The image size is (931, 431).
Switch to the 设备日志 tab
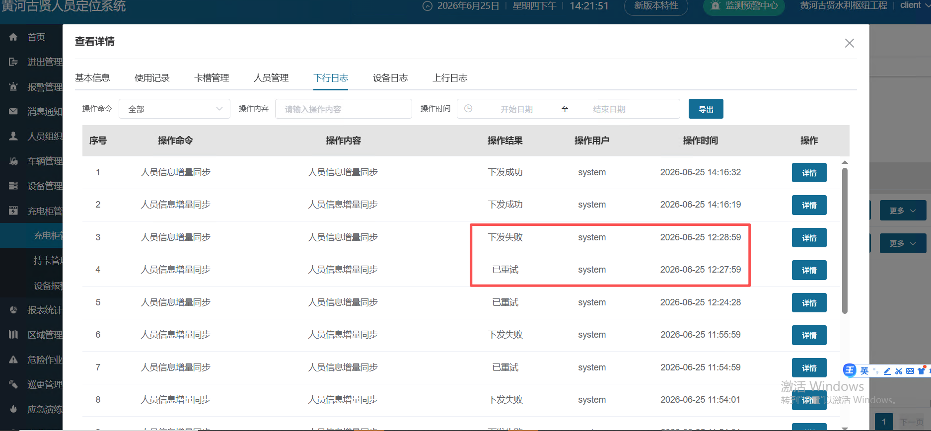390,78
